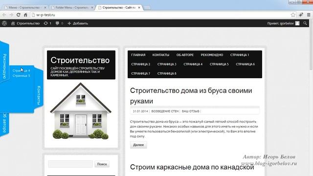
Task: Open the WordPress logo menu
Action: point(4,23)
